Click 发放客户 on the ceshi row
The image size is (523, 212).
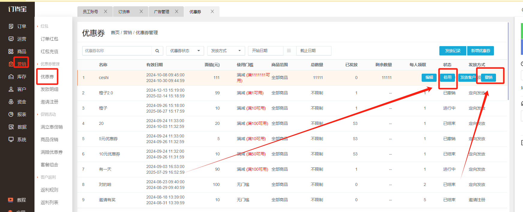click(x=468, y=78)
